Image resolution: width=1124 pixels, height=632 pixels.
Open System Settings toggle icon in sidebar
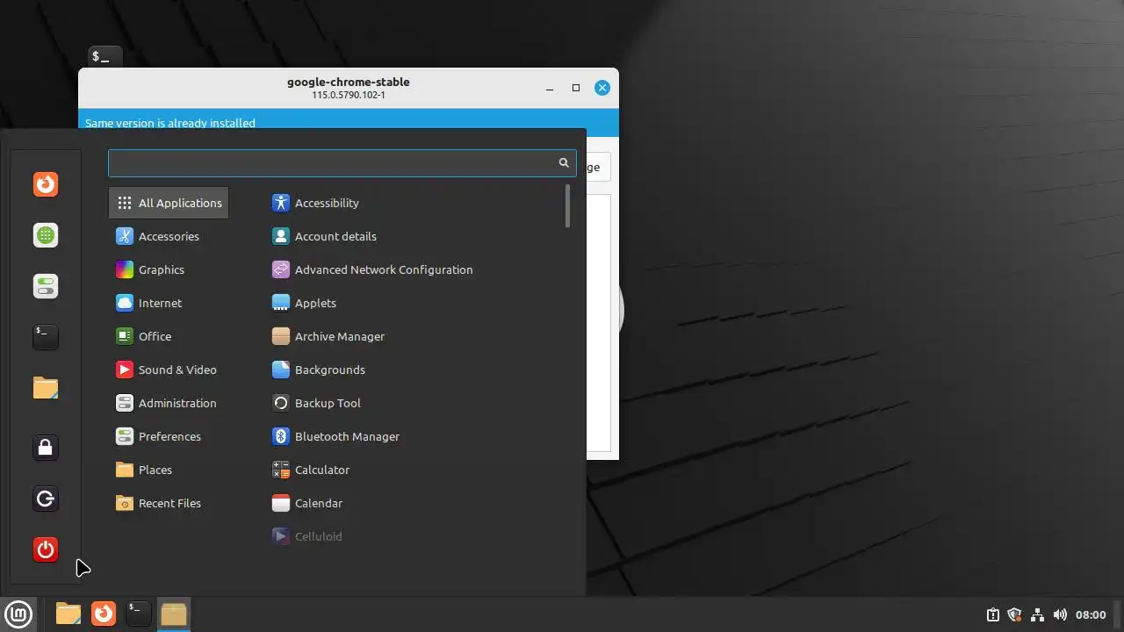point(46,286)
